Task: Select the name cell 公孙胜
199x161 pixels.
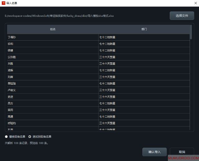Action: pyautogui.click(x=53, y=57)
